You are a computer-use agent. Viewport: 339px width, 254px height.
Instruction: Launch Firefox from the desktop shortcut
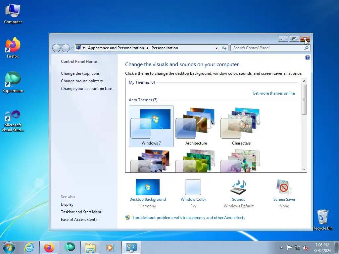pos(13,48)
